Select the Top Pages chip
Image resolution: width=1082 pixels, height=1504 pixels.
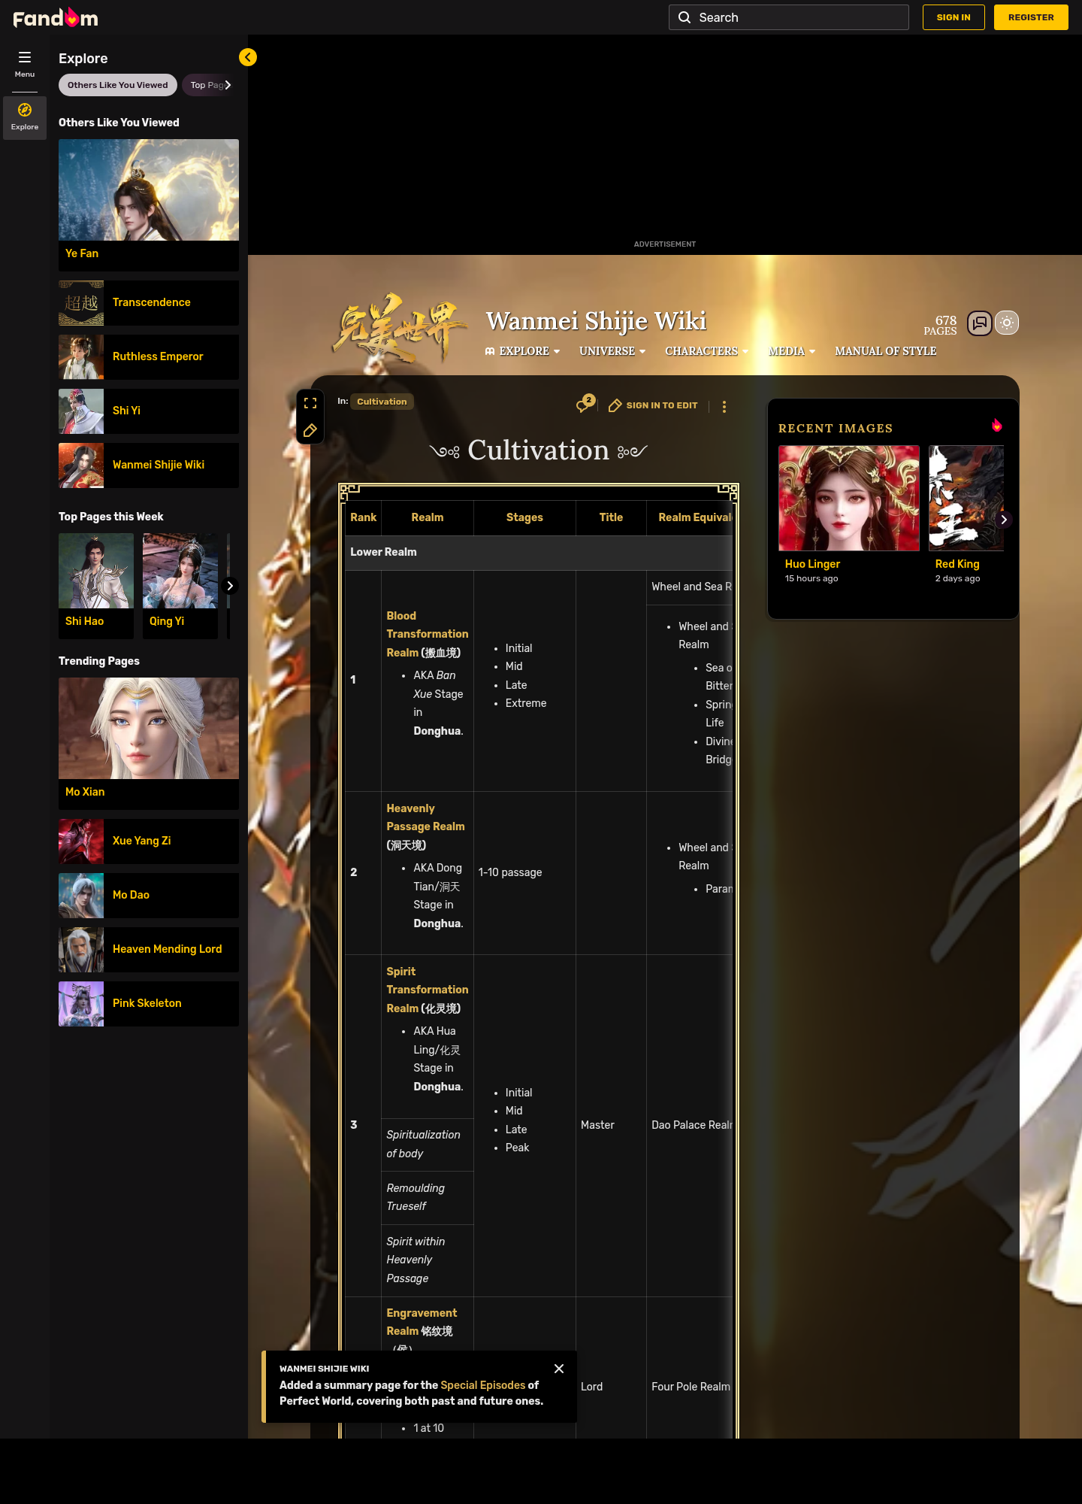(204, 85)
